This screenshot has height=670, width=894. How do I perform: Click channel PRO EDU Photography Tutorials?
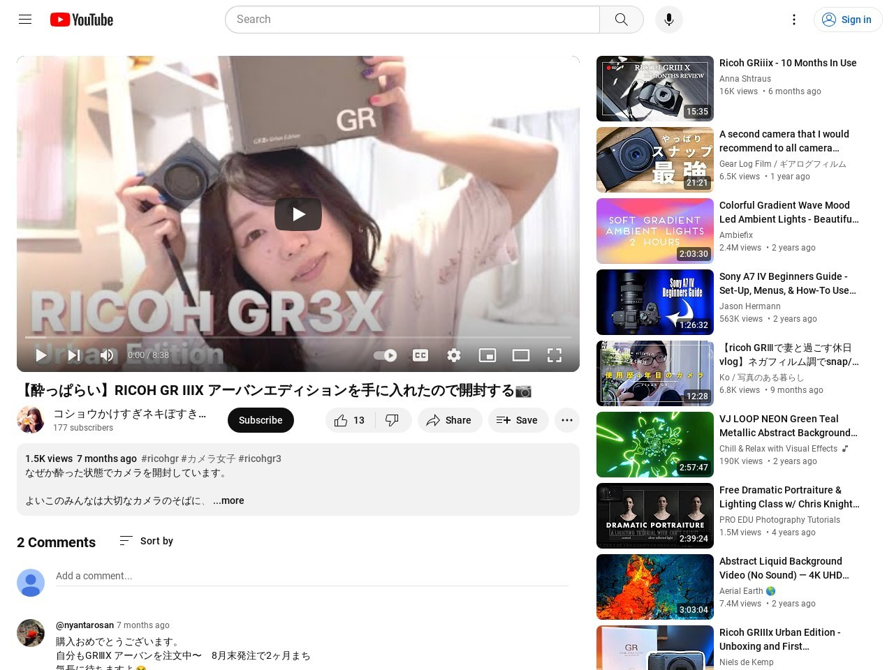779,520
